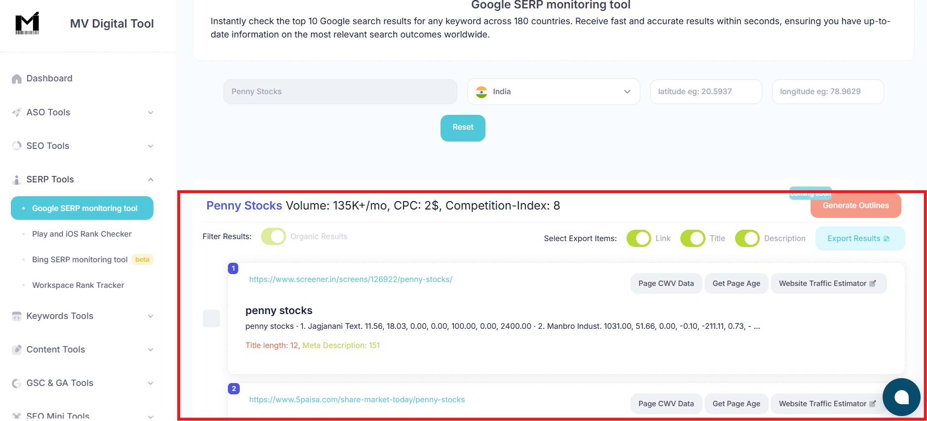Click Get Page Age for 5paisa result
Viewport: 927px width, 421px height.
point(736,404)
